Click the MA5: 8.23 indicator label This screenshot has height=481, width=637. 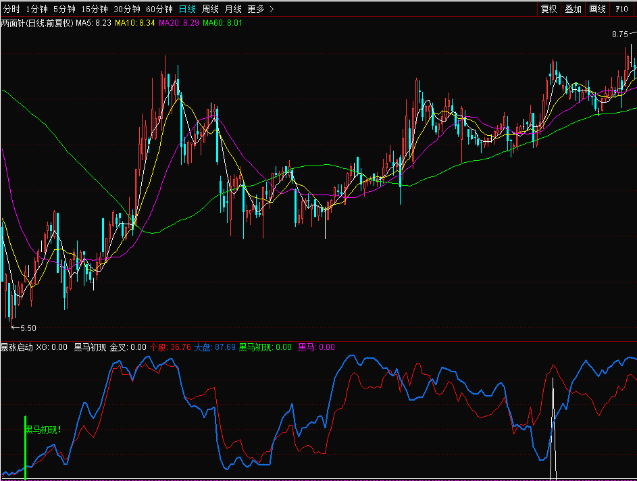point(93,23)
